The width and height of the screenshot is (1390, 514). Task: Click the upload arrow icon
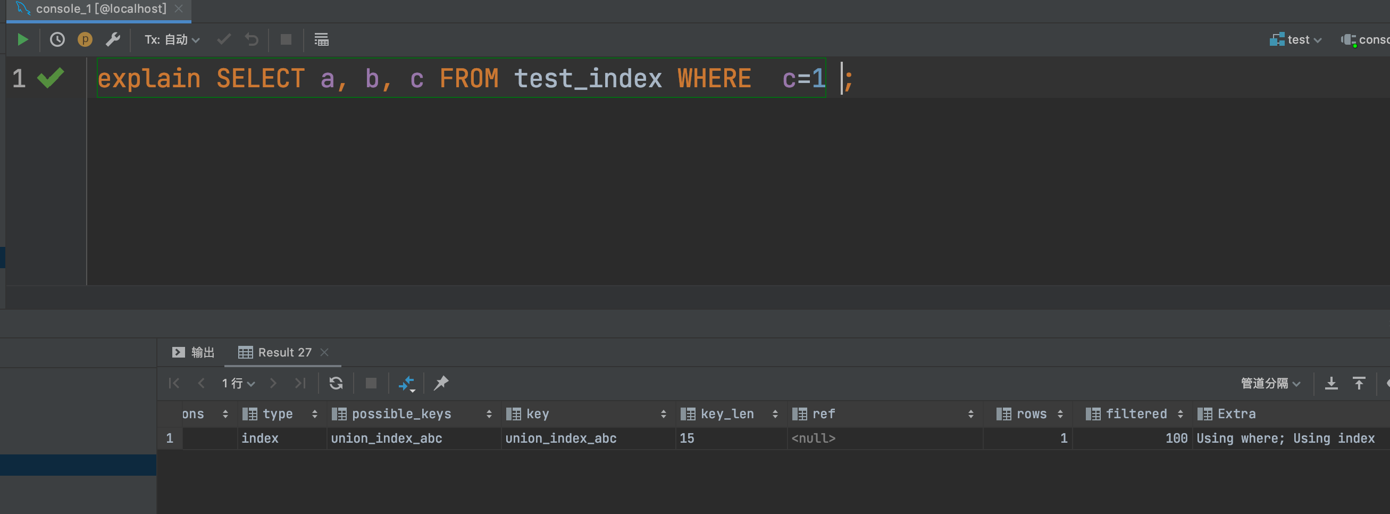click(x=1359, y=383)
